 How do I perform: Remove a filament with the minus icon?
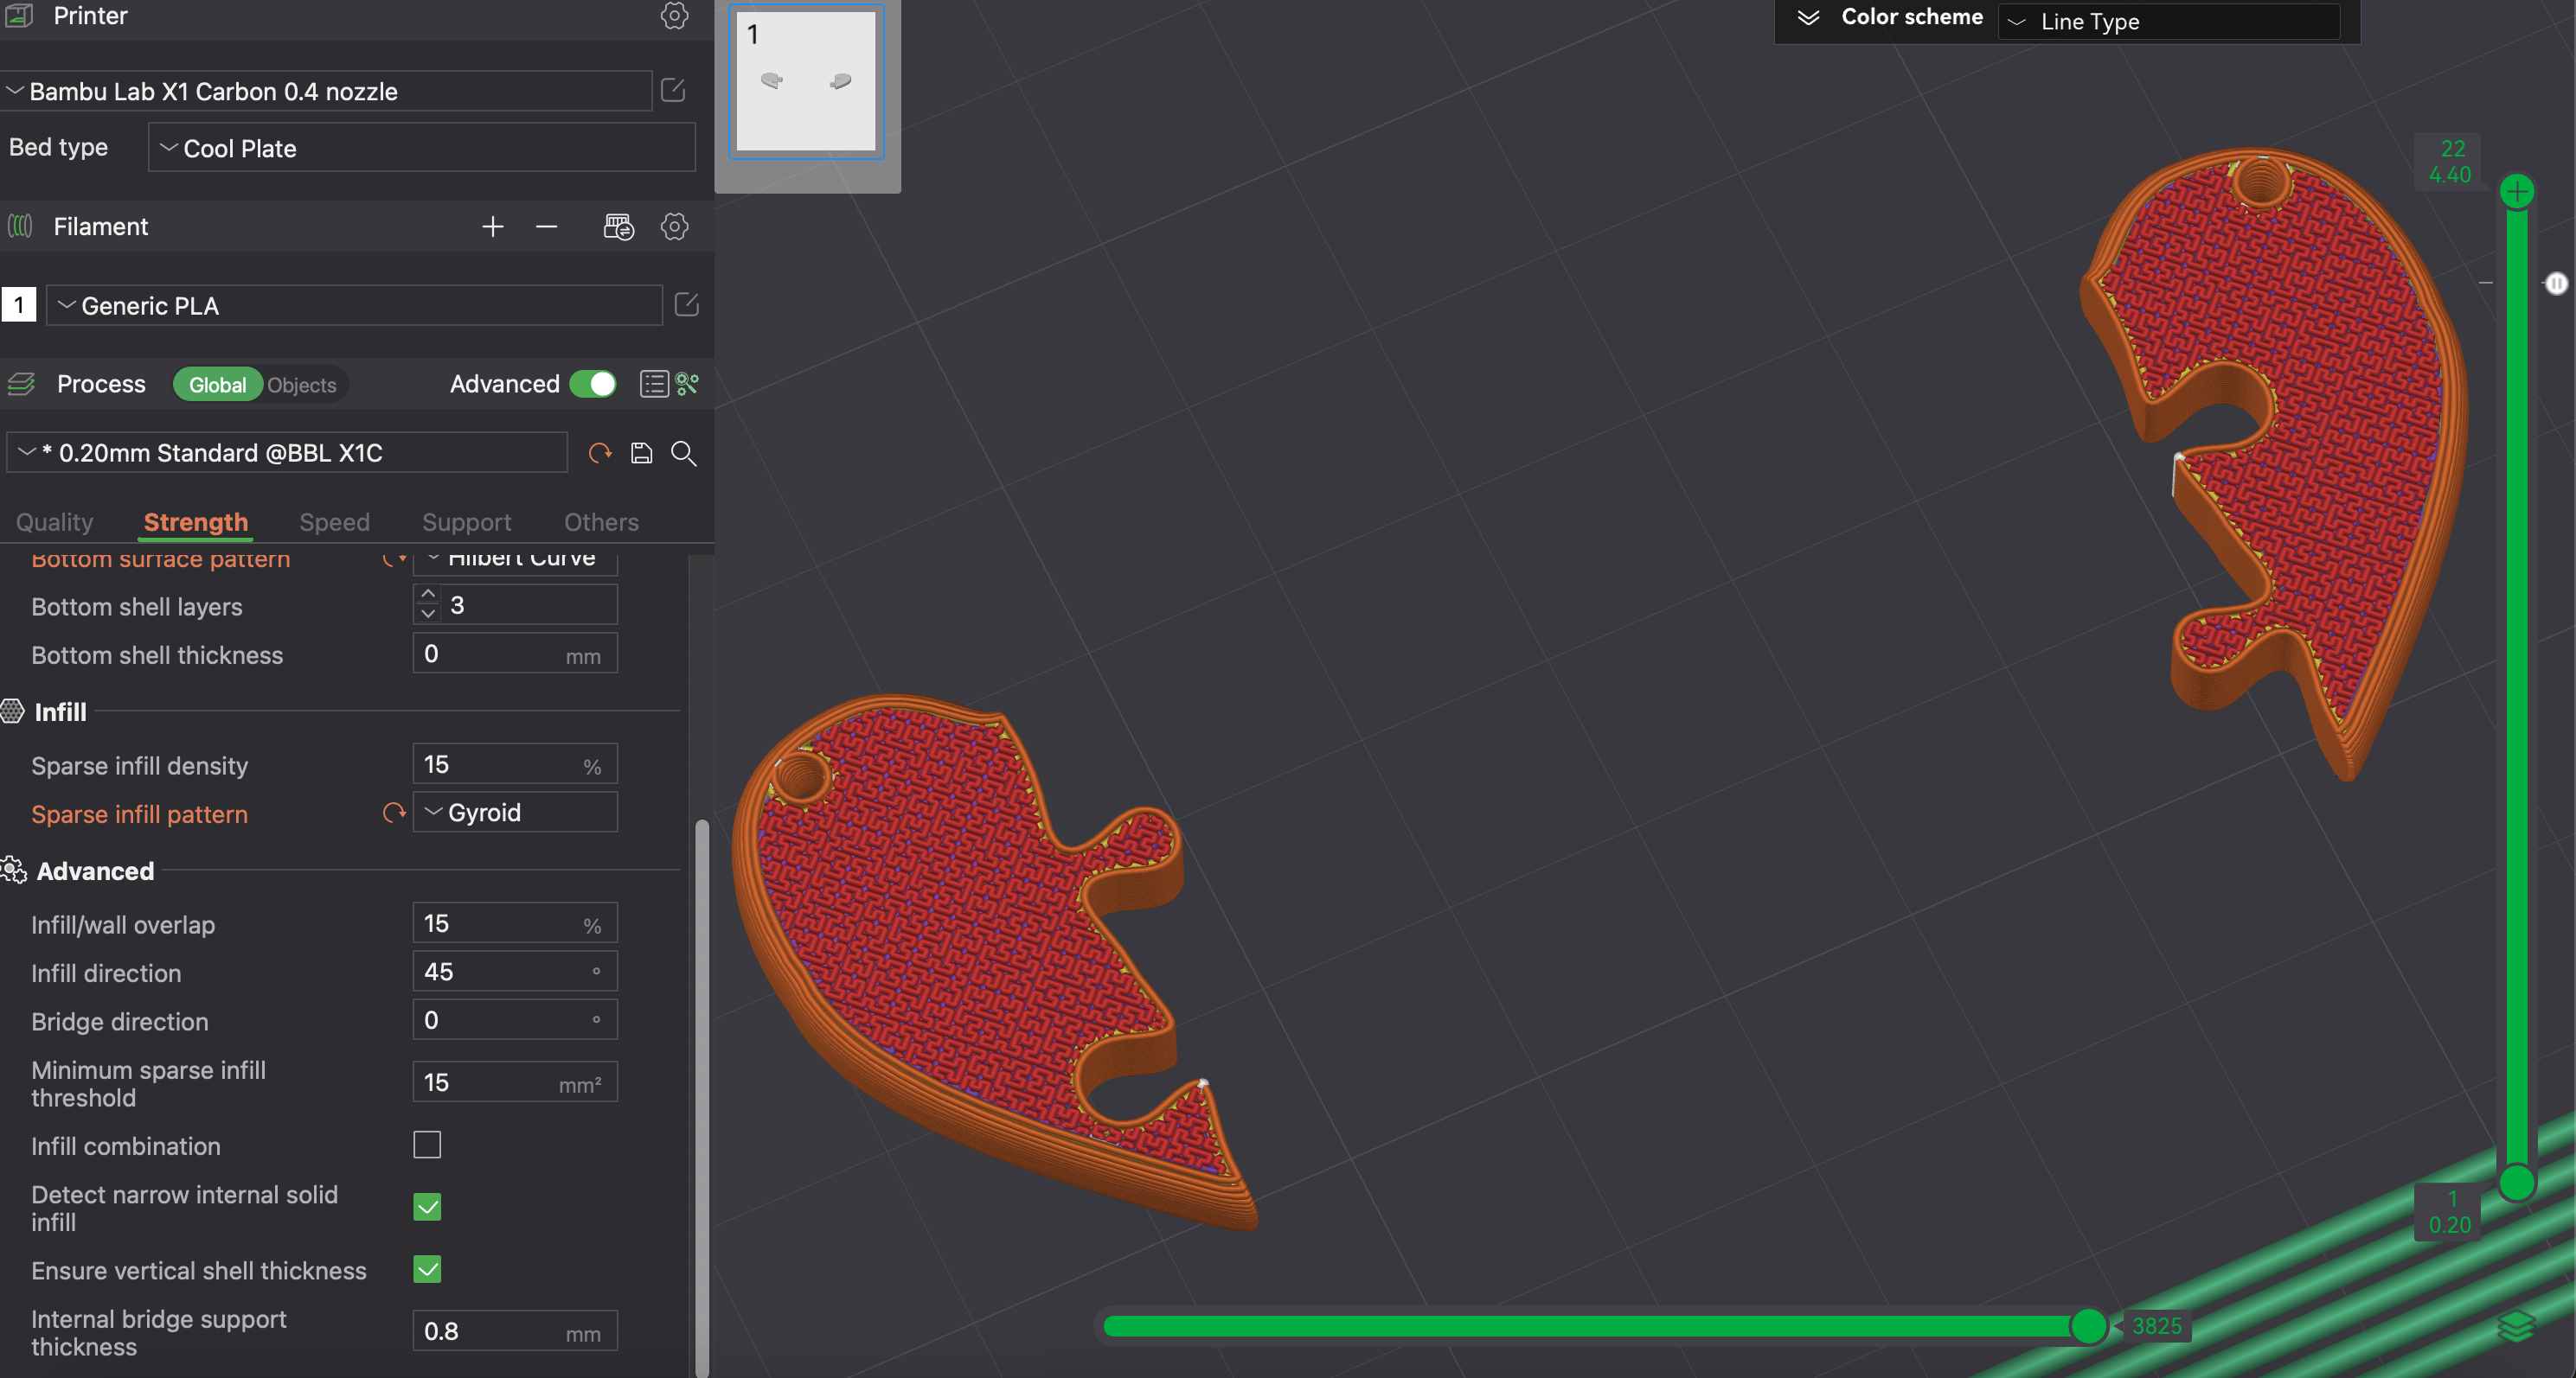[546, 226]
